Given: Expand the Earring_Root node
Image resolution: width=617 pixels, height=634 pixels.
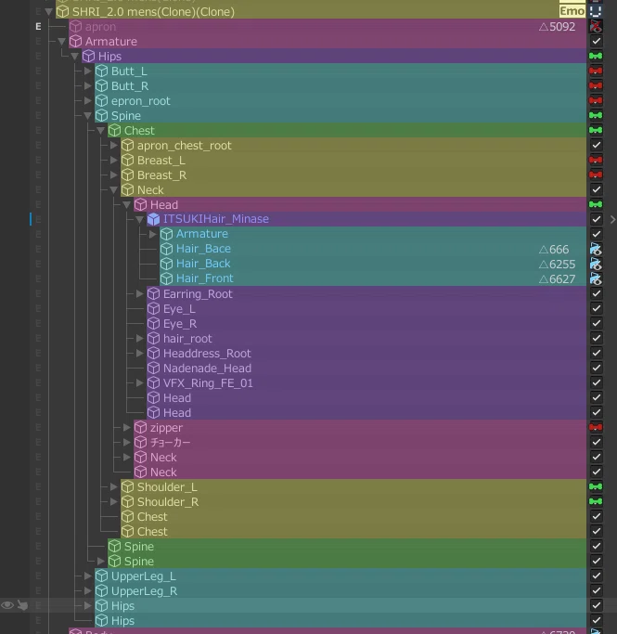Looking at the screenshot, I should pyautogui.click(x=139, y=294).
